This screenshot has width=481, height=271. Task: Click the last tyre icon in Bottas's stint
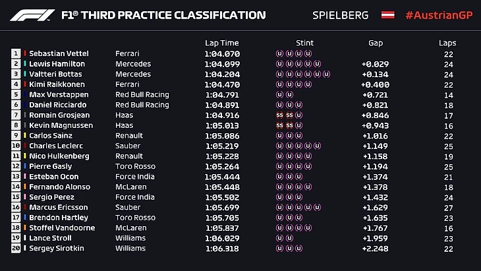pyautogui.click(x=327, y=74)
